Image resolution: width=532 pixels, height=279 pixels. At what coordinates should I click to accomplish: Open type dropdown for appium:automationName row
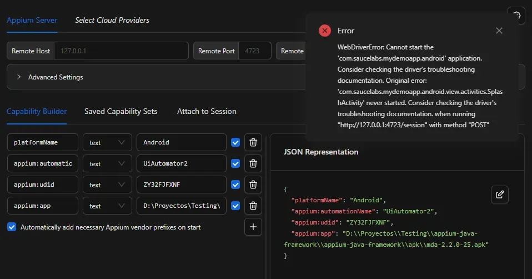(107, 163)
